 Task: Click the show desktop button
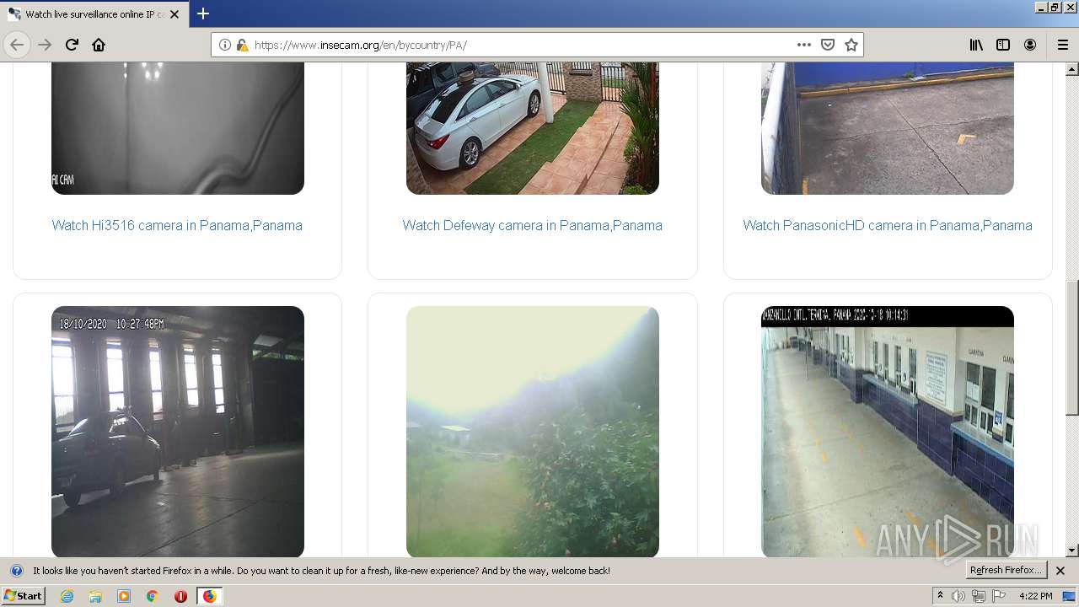1071,596
